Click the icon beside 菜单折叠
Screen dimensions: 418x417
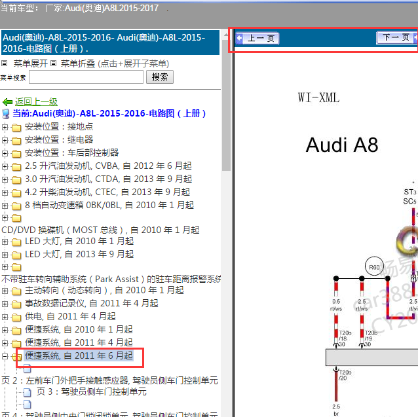[x=53, y=63]
